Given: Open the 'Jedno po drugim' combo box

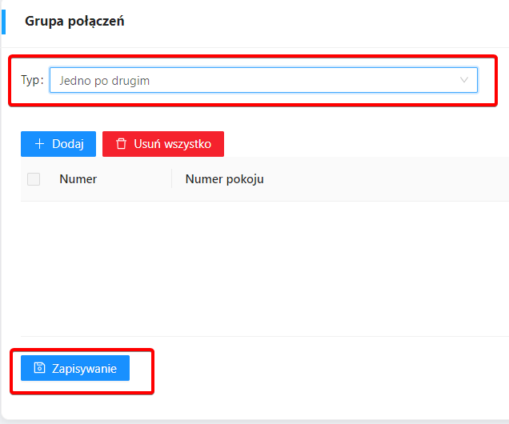Looking at the screenshot, I should coord(263,80).
